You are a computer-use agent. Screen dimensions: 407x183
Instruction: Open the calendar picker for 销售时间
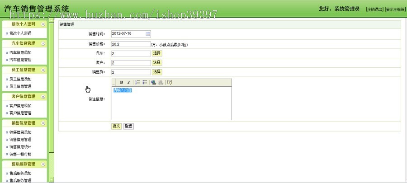click(148, 34)
